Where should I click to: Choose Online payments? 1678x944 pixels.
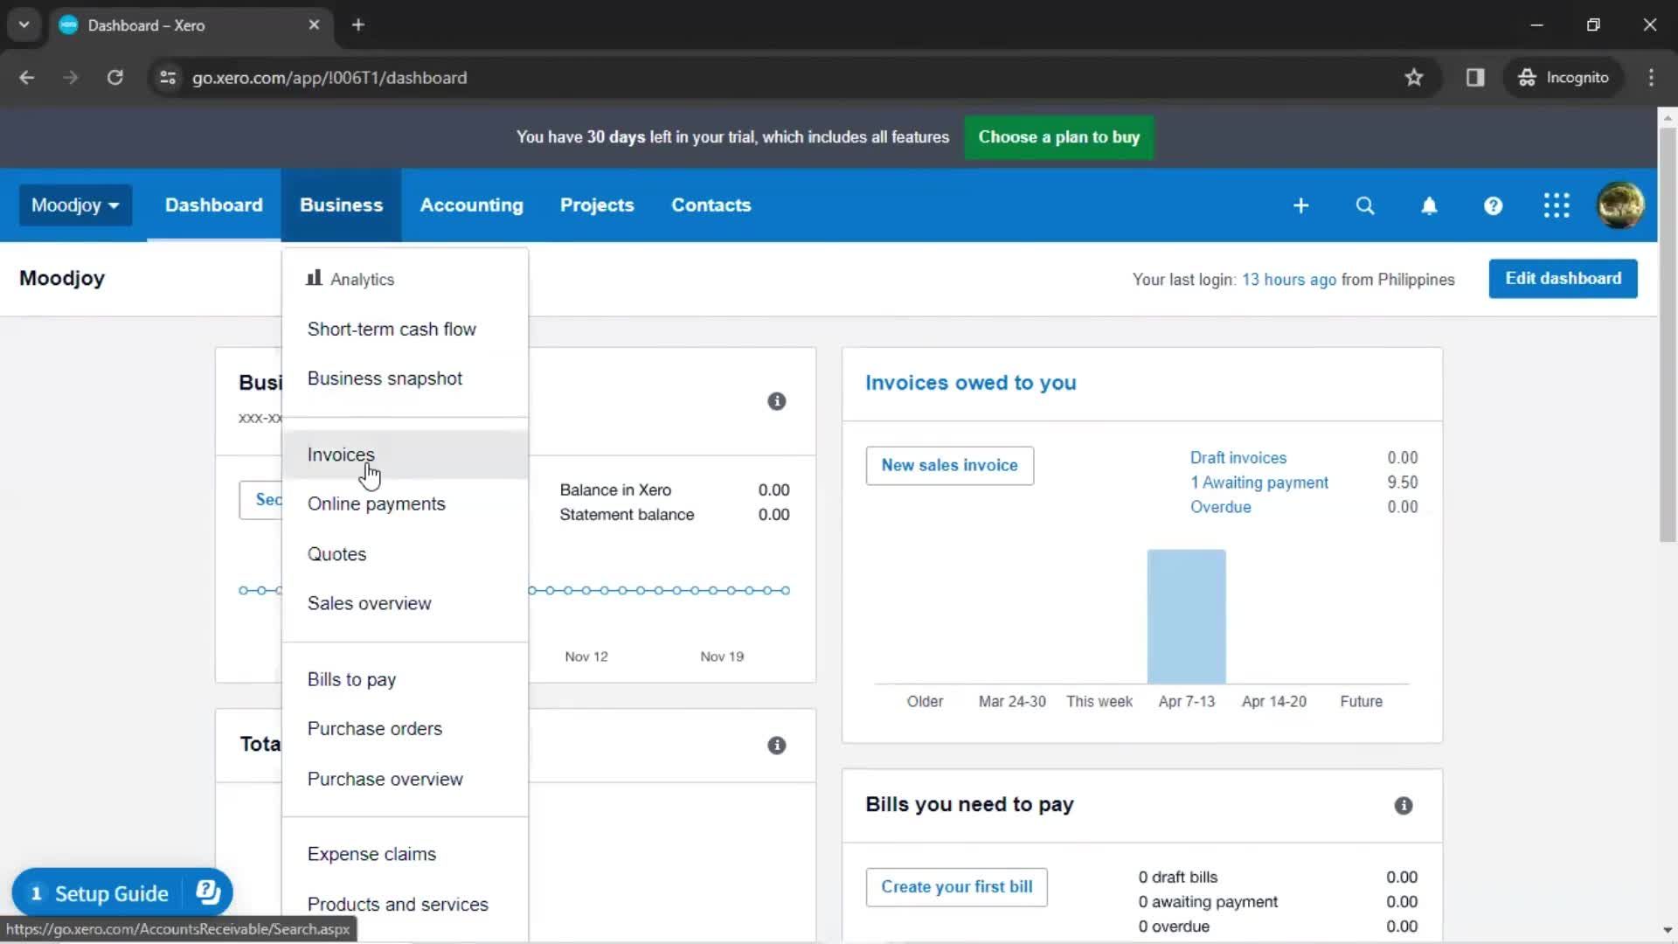click(405, 504)
